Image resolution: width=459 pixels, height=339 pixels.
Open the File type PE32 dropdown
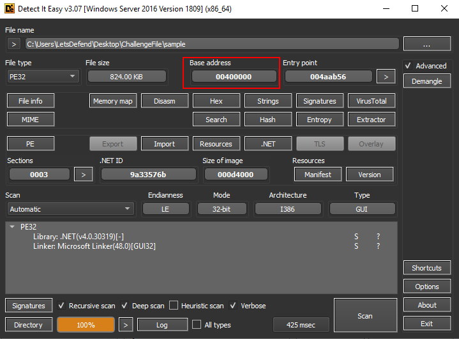tap(41, 77)
